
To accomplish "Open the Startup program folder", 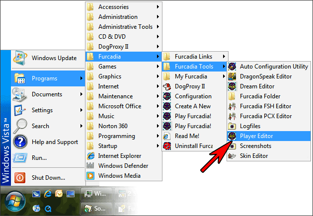I will 124,146.
